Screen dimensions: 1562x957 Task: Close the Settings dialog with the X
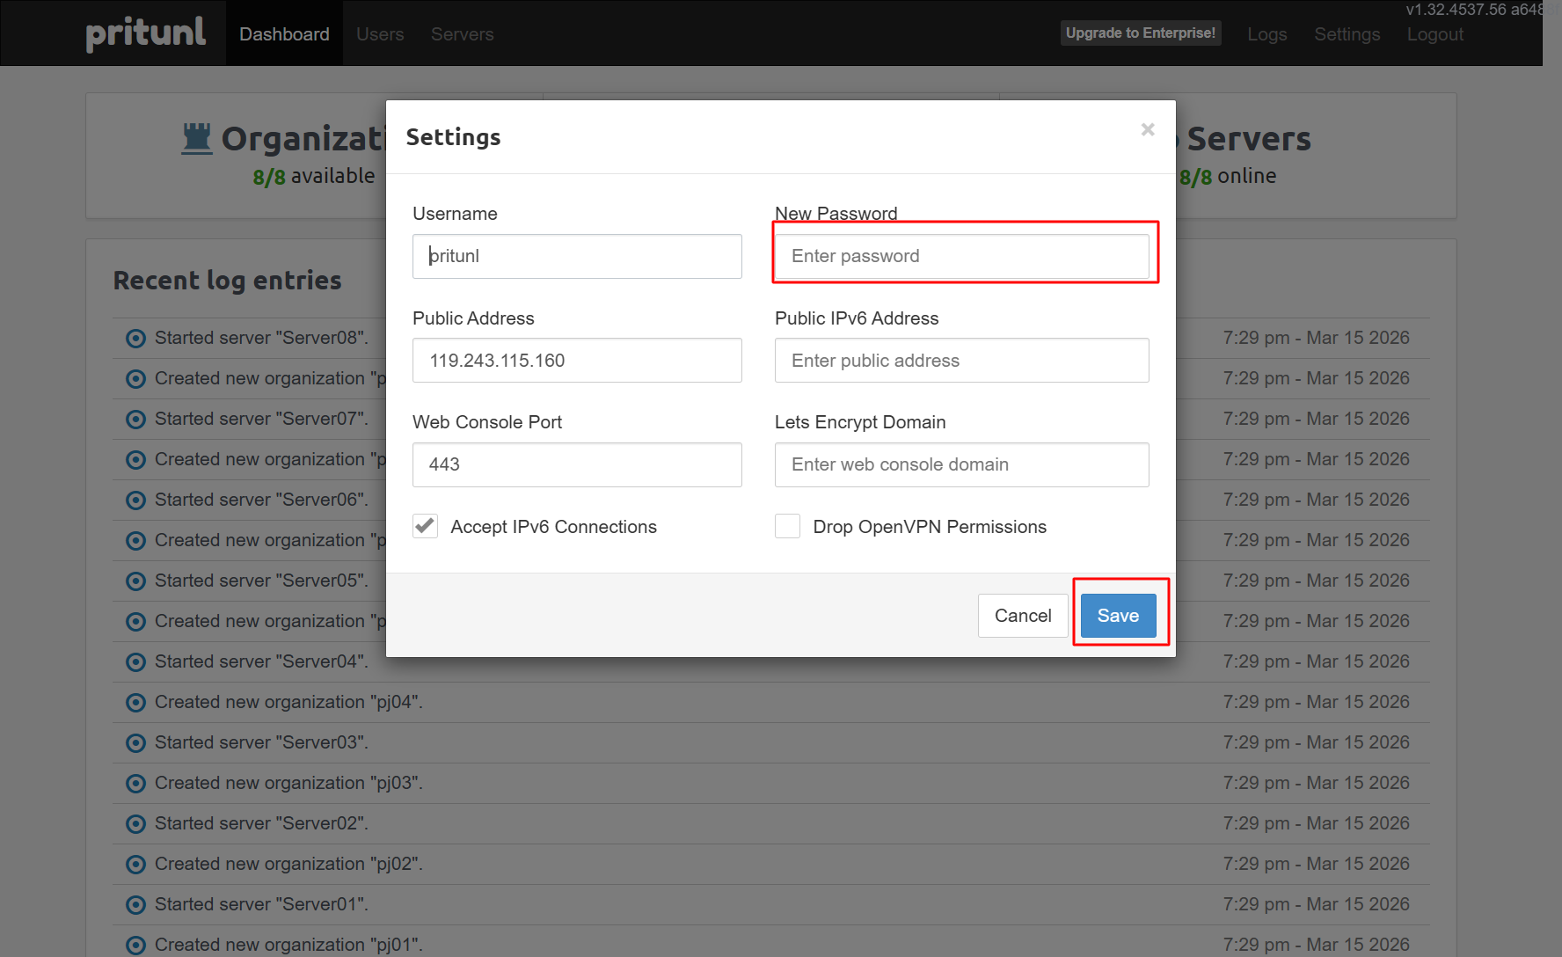click(x=1147, y=129)
